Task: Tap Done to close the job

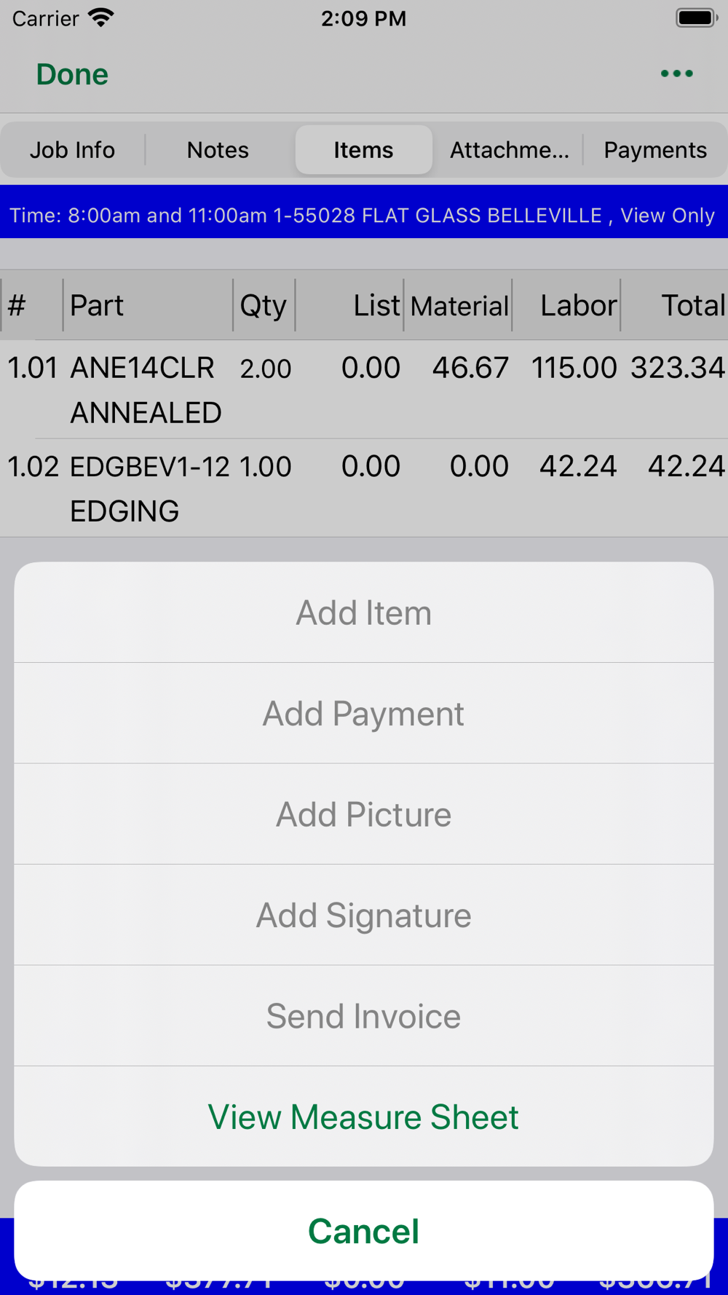Action: 72,74
